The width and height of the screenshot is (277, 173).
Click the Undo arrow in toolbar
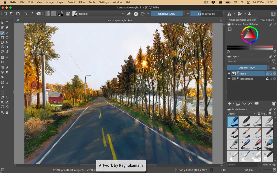(x=26, y=14)
